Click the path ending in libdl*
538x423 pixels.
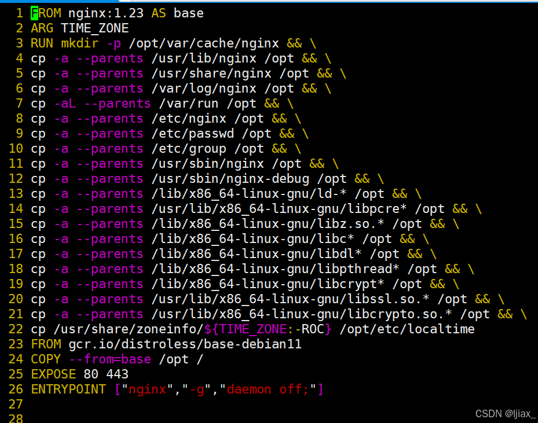click(257, 255)
